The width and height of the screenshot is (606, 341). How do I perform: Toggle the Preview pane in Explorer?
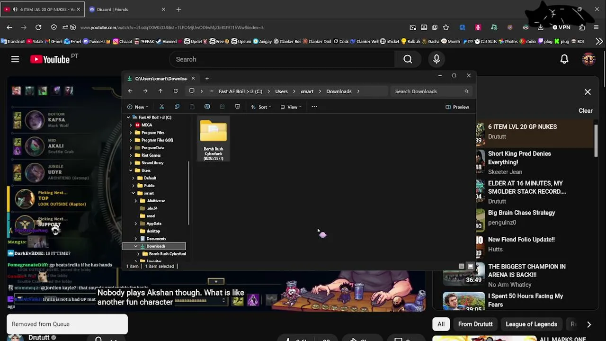(x=457, y=107)
